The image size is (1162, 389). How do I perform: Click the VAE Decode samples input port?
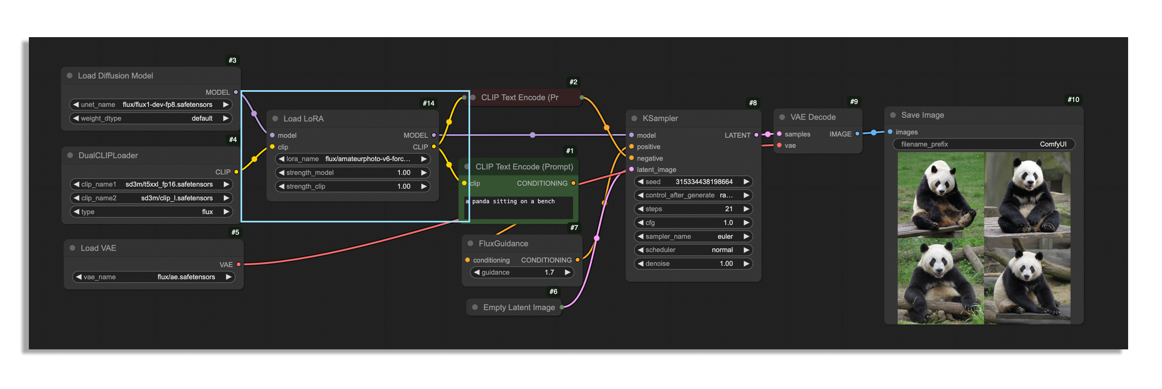click(779, 134)
